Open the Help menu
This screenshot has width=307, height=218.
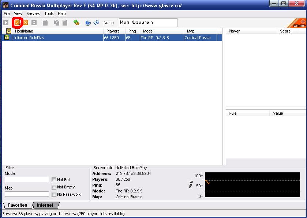pyautogui.click(x=62, y=14)
